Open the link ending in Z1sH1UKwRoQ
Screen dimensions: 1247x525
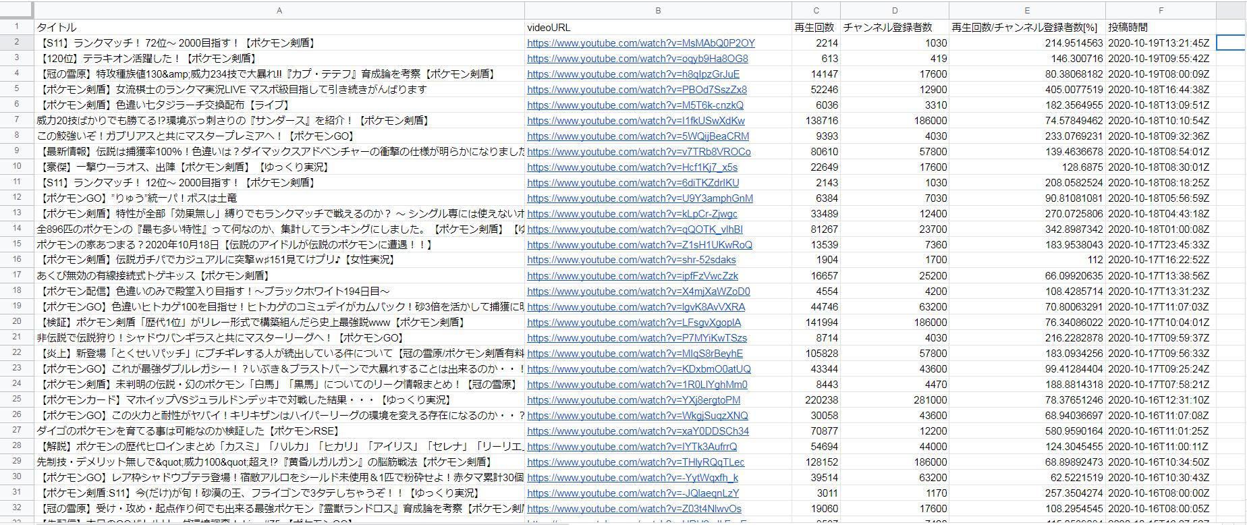click(640, 245)
